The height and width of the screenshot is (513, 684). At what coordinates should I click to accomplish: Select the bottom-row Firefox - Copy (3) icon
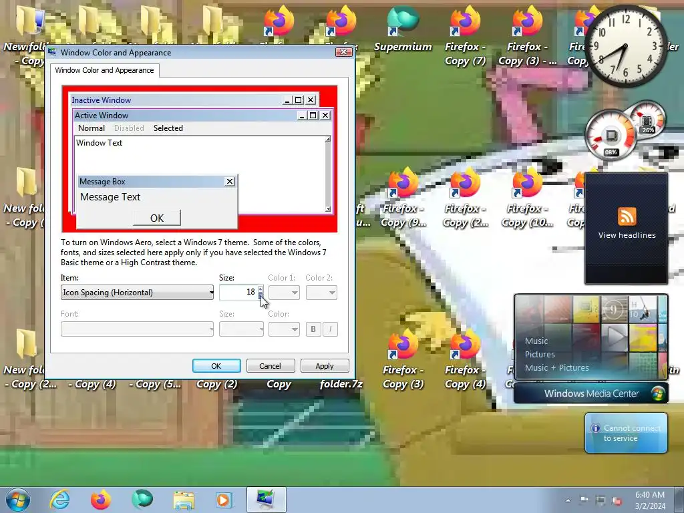click(x=403, y=360)
